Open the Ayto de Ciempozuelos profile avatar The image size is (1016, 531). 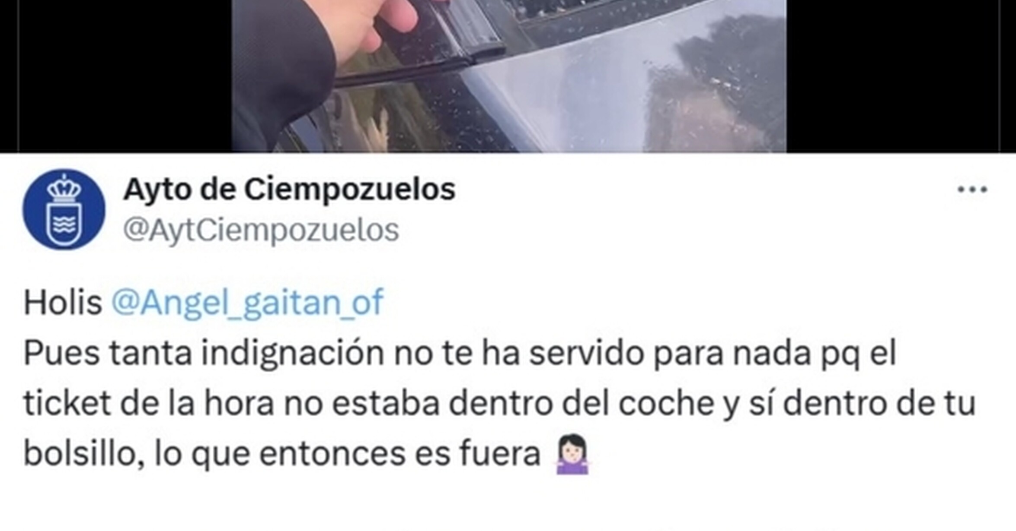point(64,209)
